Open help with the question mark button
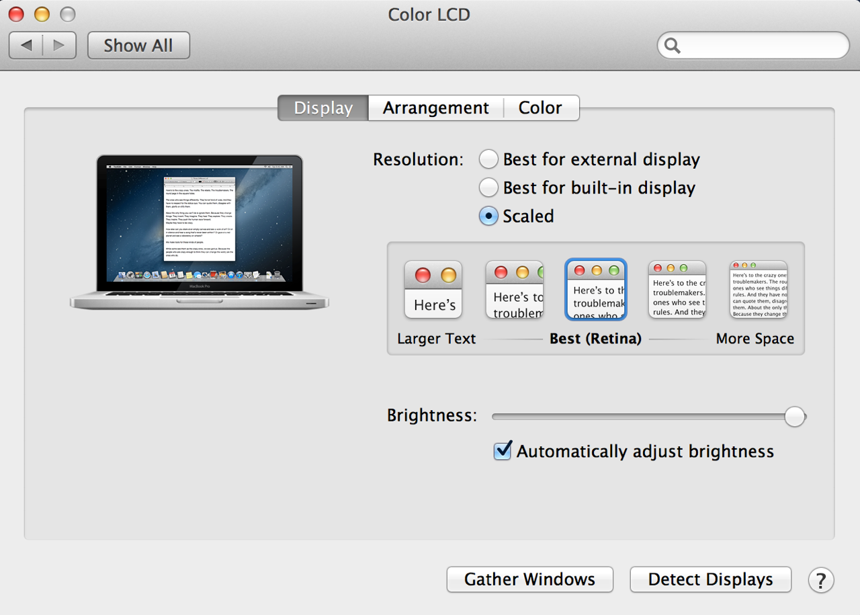860x615 pixels. [820, 579]
